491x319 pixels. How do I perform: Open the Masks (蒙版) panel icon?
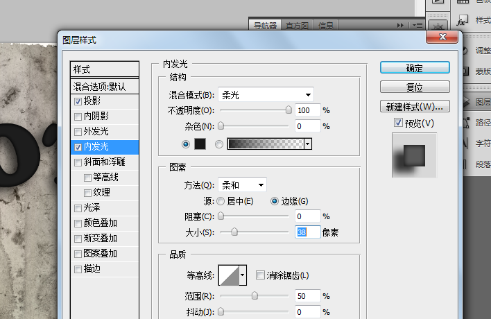click(466, 71)
